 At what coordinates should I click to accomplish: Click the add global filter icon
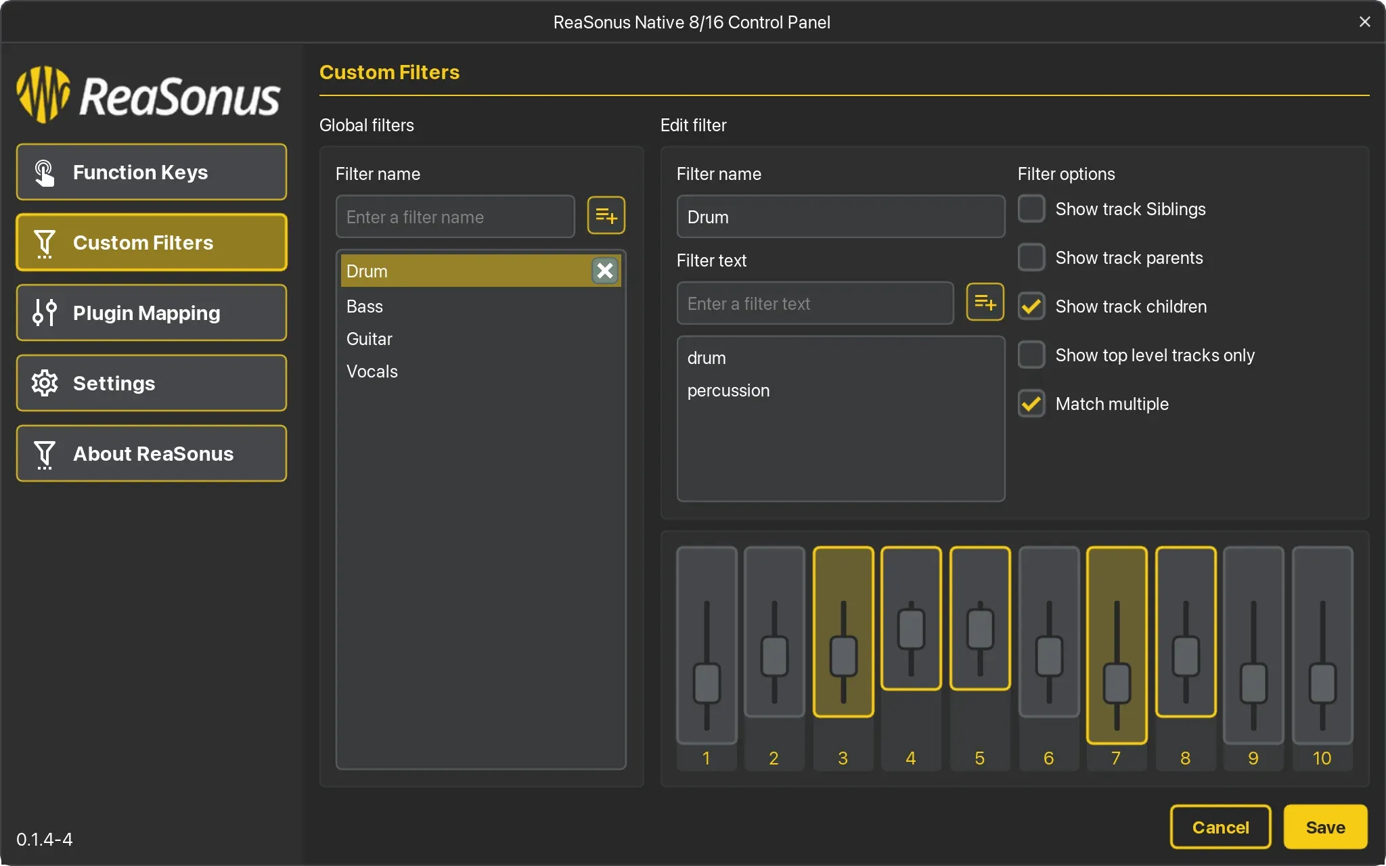606,216
